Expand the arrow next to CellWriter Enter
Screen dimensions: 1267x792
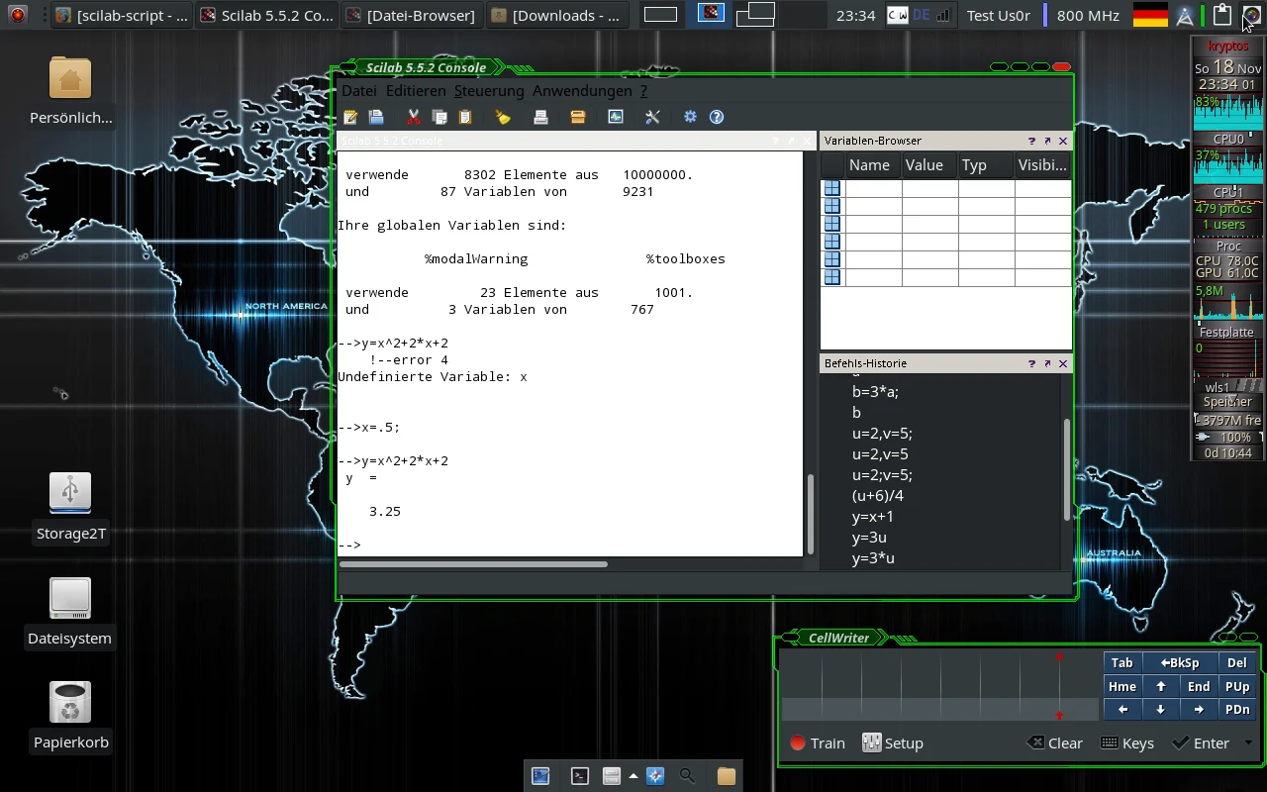(1248, 742)
